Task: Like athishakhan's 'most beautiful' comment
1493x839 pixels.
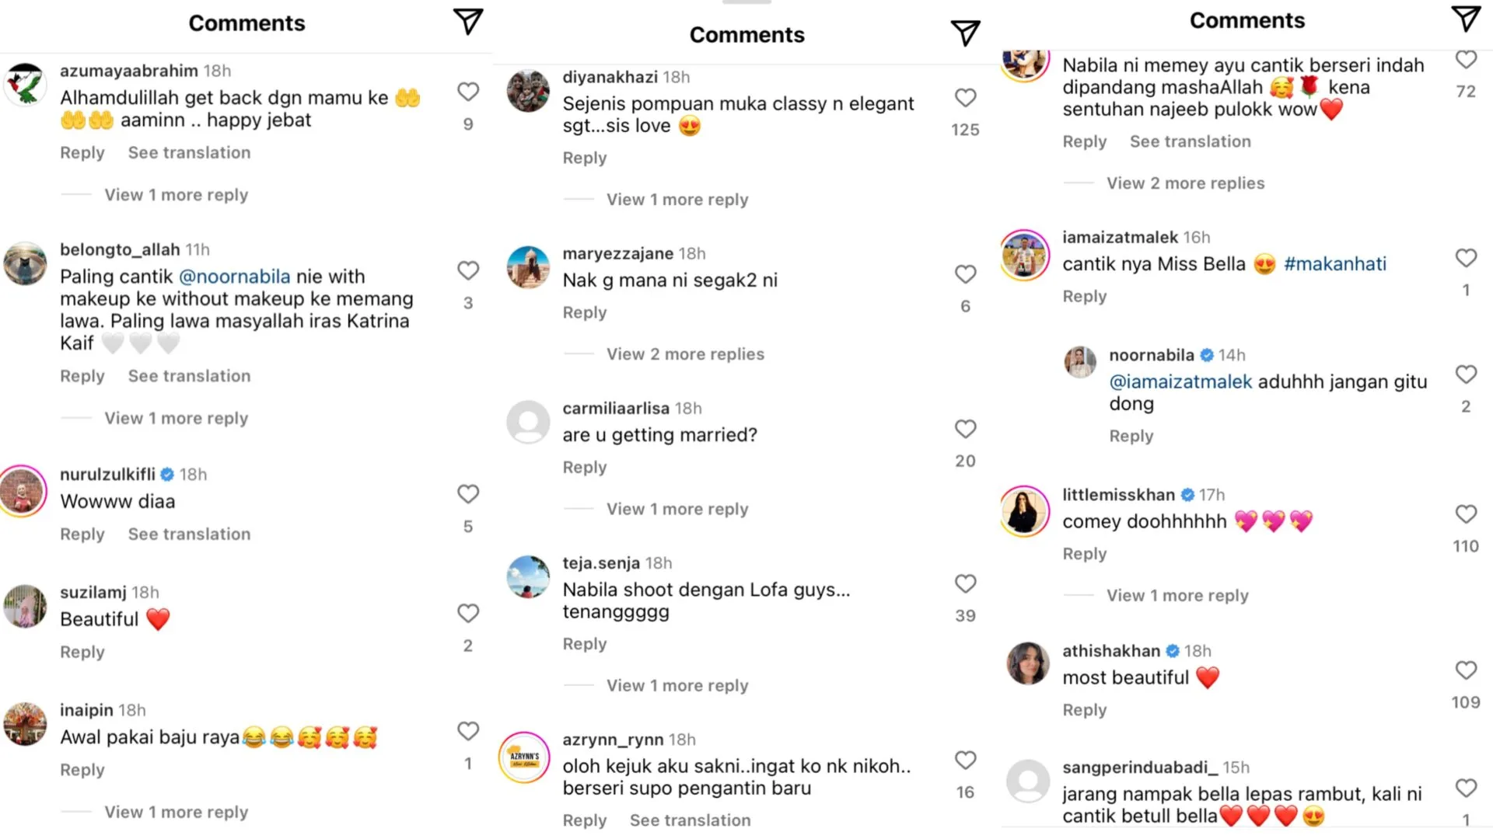Action: click(x=1466, y=670)
